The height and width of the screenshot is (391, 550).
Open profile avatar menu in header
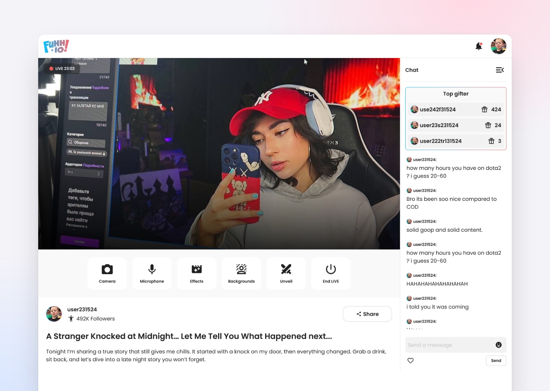pos(498,46)
